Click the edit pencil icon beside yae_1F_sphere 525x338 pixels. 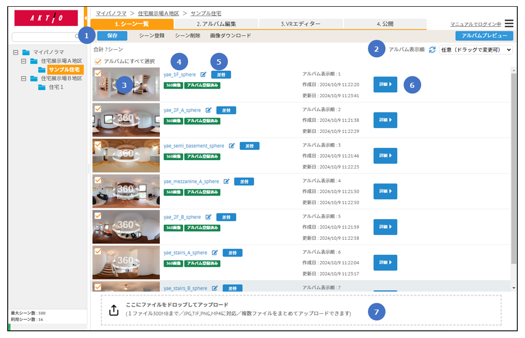(x=203, y=74)
